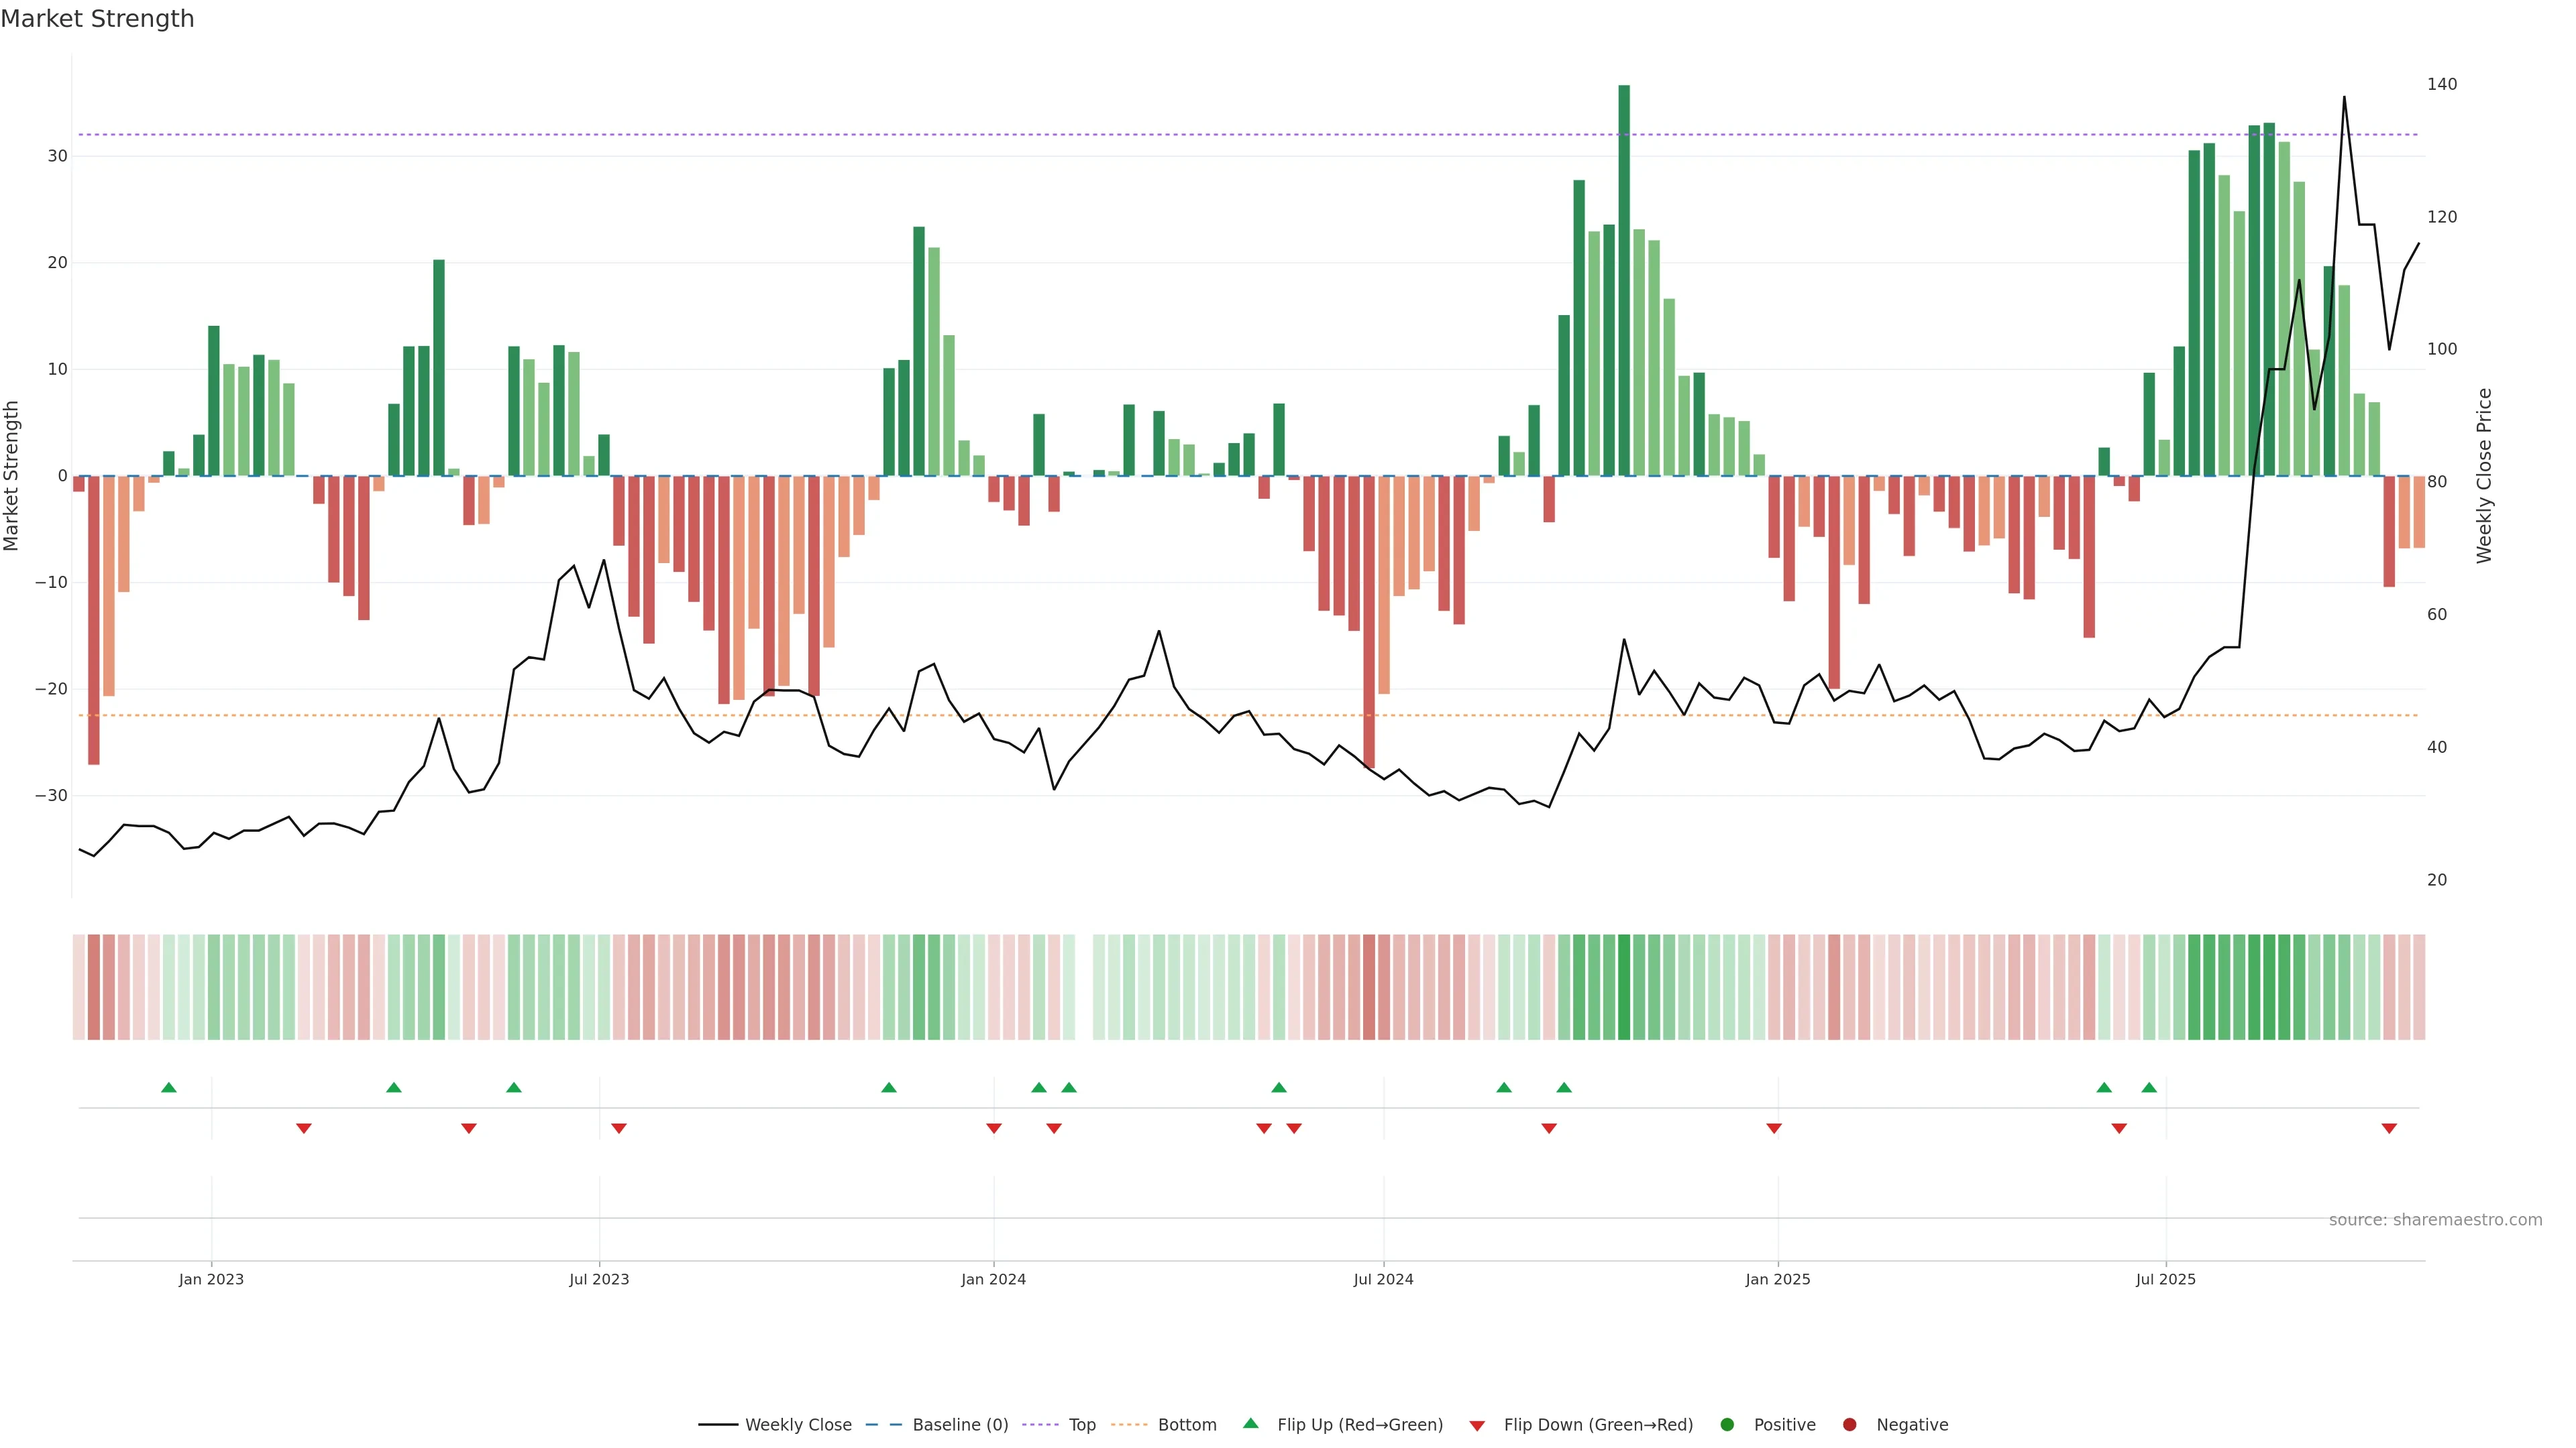Click the flip-down marker at Jan 2025
The image size is (2576, 1448).
(1774, 1128)
